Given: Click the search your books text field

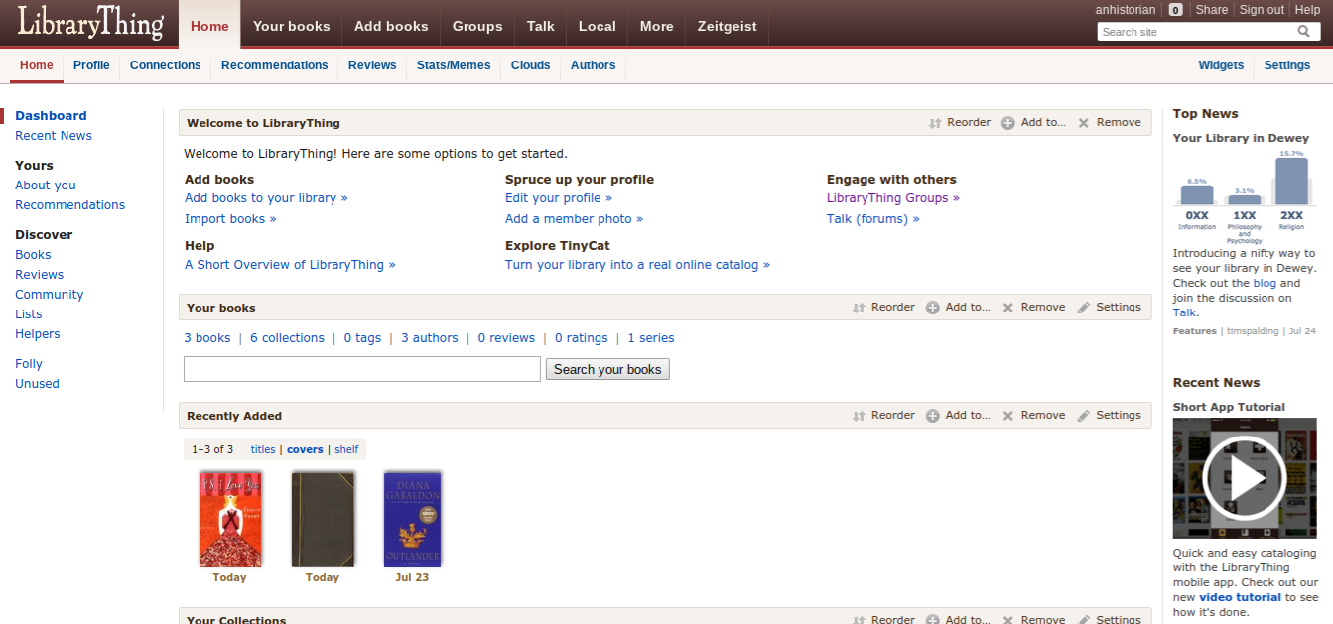Looking at the screenshot, I should pyautogui.click(x=362, y=369).
